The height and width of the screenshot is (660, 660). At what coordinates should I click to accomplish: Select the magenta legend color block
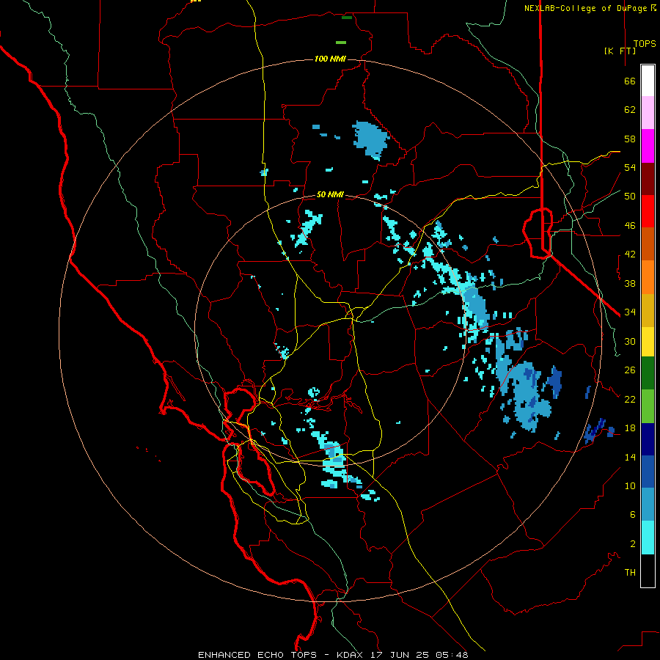[648, 146]
